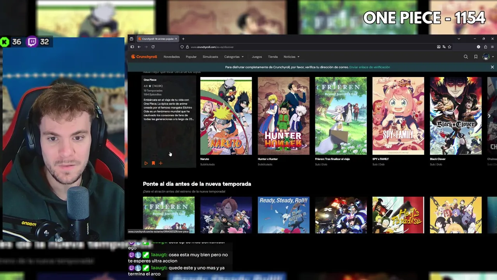The height and width of the screenshot is (280, 497).
Task: Click '1194 Episodios' text
Action: [152, 94]
